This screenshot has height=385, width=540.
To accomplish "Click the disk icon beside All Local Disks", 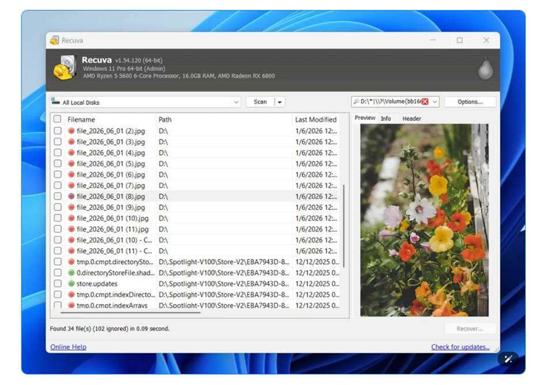I will (55, 101).
